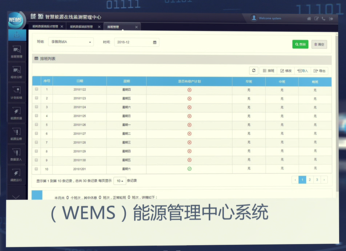346x251 pixels.
Task: Click the 导入 import toolbar button
Action: (302, 71)
